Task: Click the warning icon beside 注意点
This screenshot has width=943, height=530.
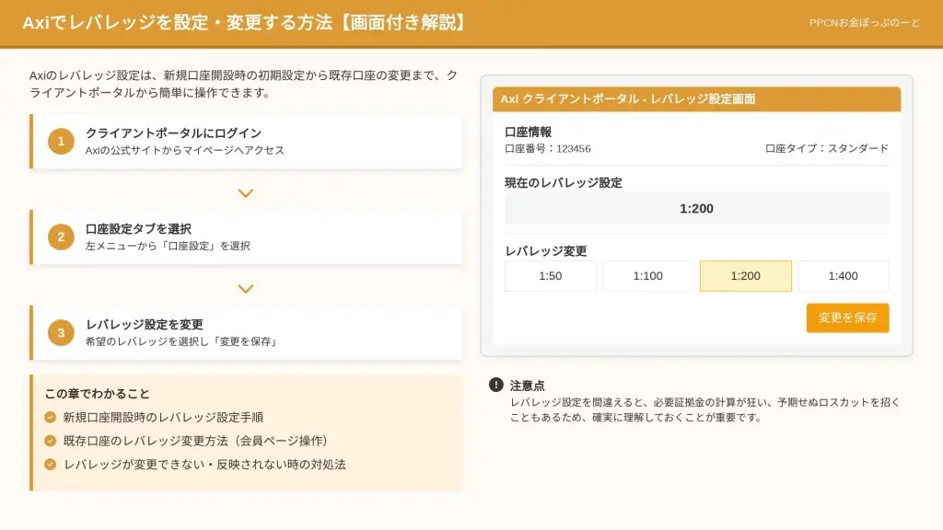Action: pyautogui.click(x=496, y=386)
